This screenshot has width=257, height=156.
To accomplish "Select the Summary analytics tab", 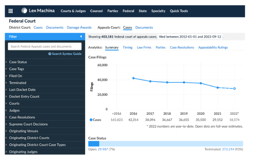I will point(112,48).
